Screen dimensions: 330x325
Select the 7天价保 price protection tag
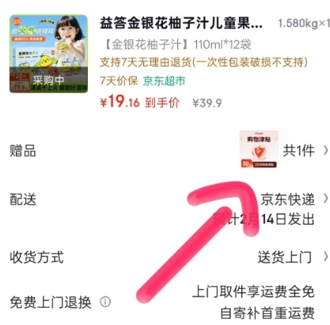pos(119,81)
